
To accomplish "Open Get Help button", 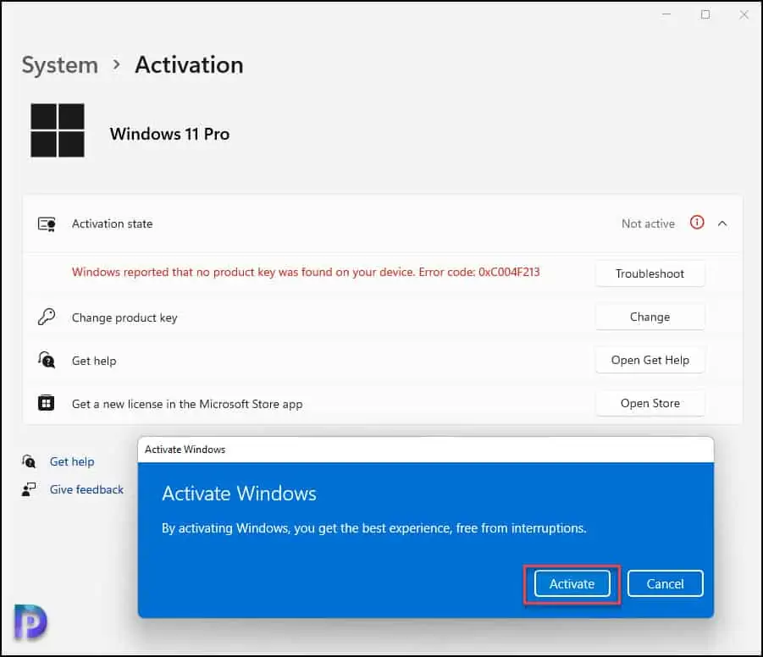I will click(x=650, y=360).
